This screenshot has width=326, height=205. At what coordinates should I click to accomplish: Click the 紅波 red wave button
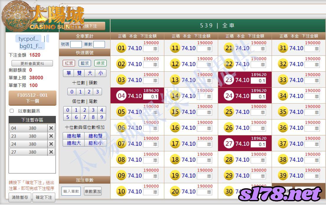[x=69, y=63]
